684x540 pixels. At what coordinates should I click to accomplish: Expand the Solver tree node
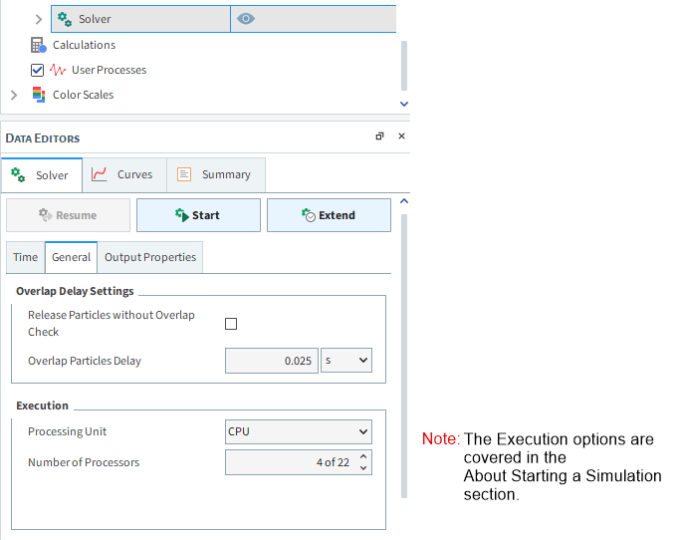[x=39, y=19]
